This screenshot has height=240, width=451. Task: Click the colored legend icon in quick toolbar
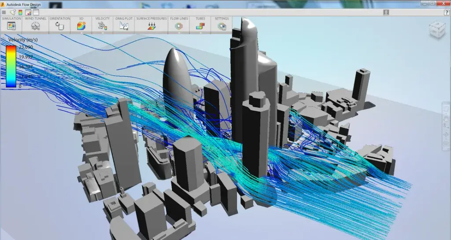point(20,12)
